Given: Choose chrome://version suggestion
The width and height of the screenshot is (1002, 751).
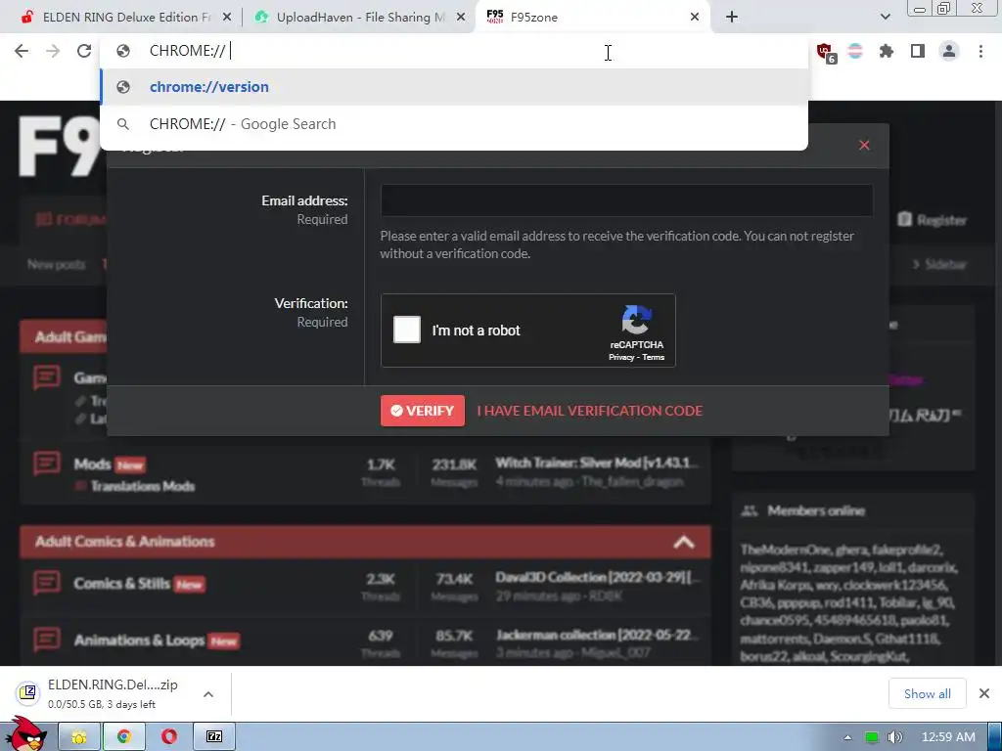Looking at the screenshot, I should (x=454, y=87).
